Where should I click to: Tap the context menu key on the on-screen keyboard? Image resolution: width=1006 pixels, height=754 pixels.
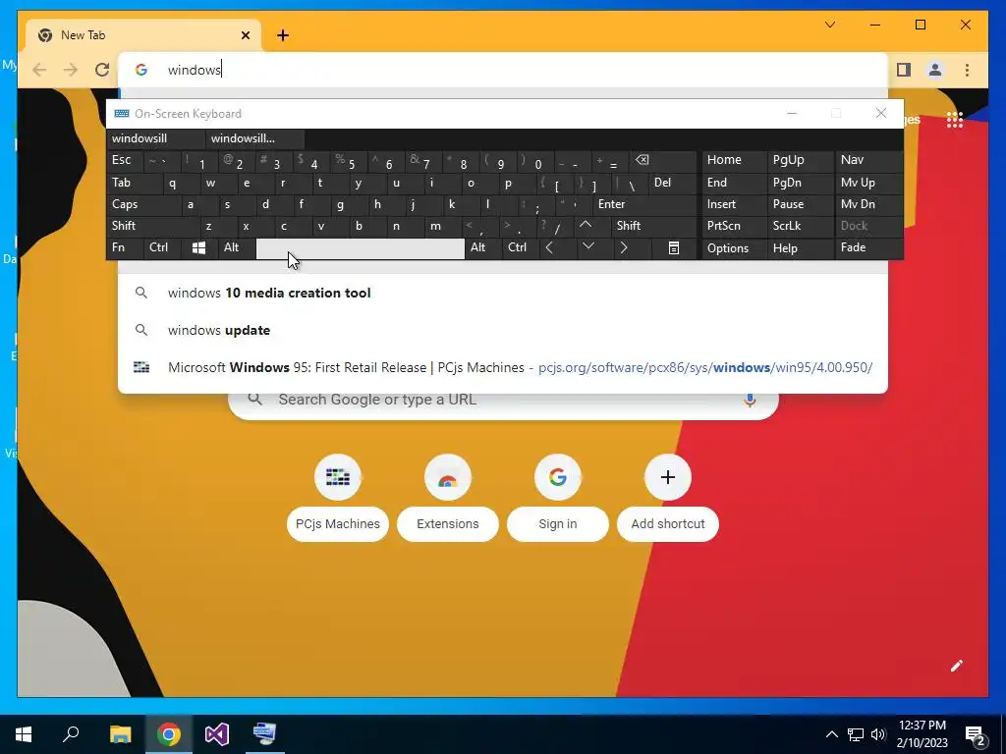coord(674,248)
